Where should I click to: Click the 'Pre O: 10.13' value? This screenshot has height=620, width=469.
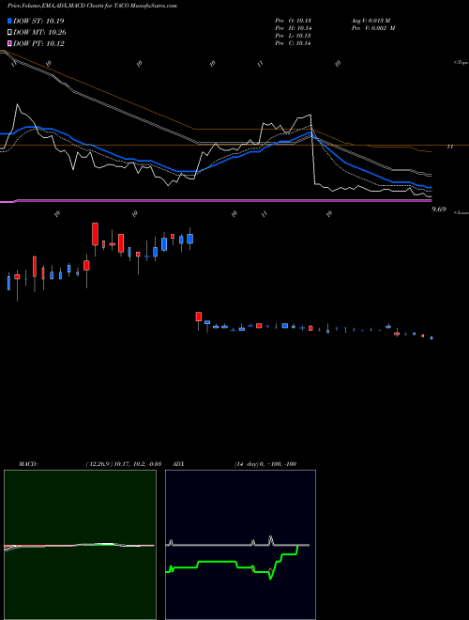pos(293,21)
